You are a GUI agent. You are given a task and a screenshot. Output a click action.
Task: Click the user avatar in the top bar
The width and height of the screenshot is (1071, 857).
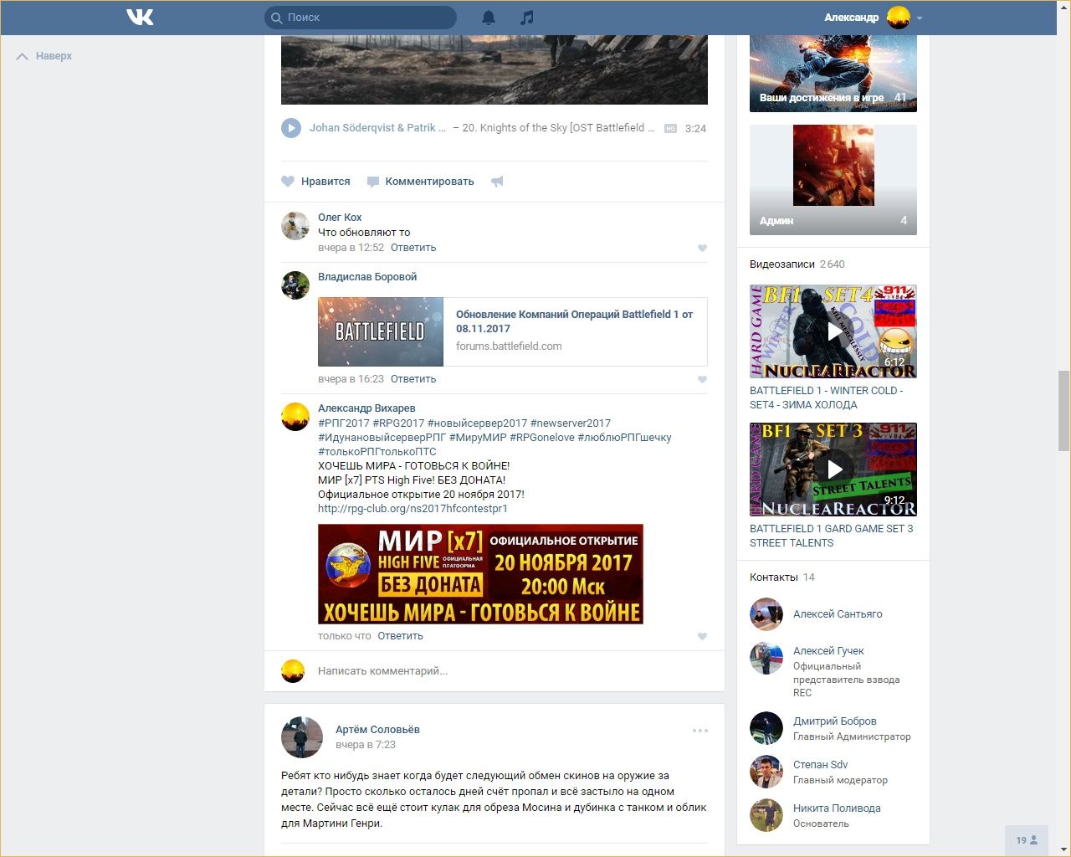coord(899,18)
